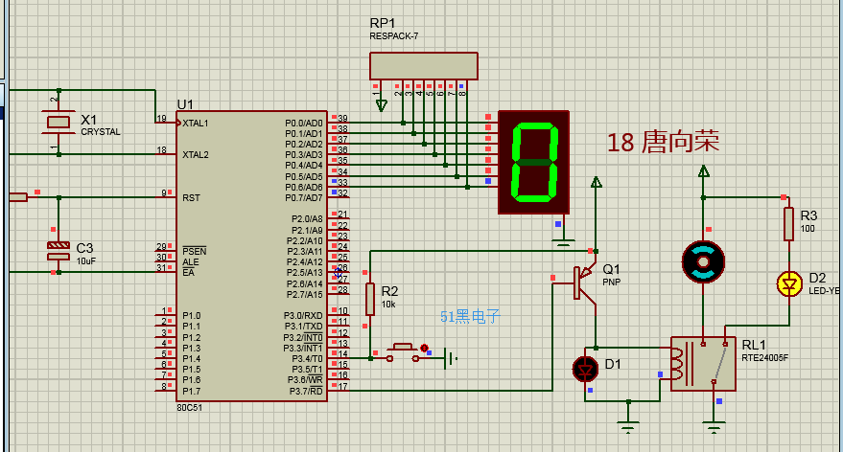
Task: Click the P3.0/RXD pin label
Action: pos(303,316)
